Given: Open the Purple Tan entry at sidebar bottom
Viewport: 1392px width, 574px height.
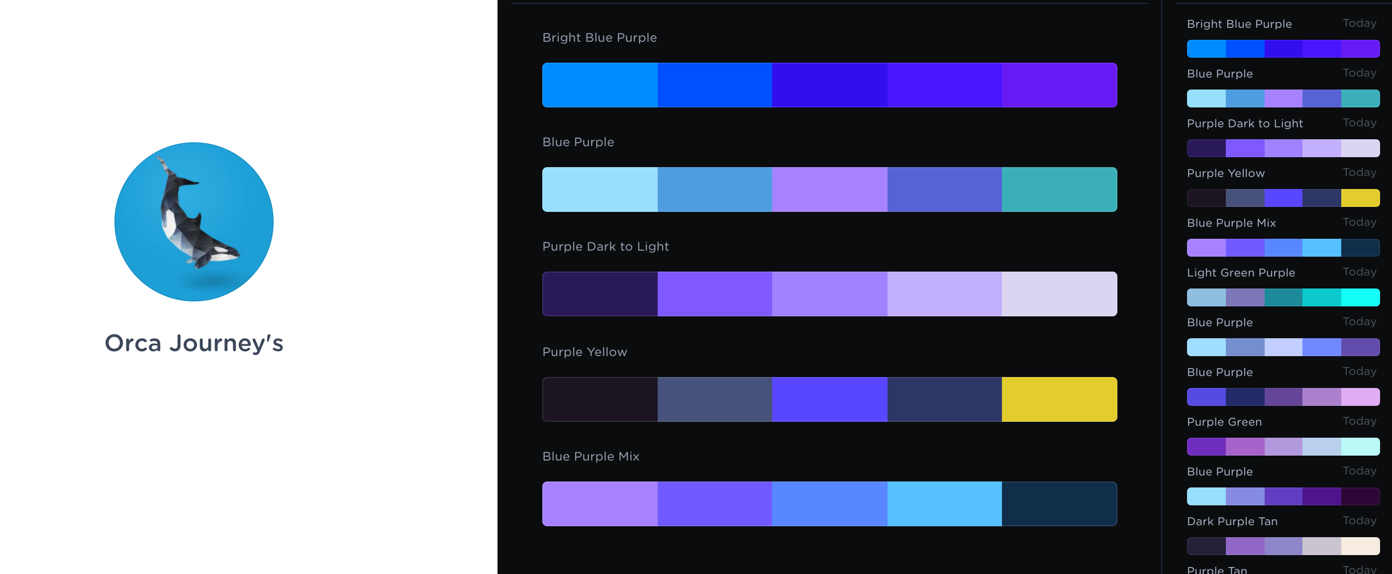Looking at the screenshot, I should click(x=1217, y=569).
